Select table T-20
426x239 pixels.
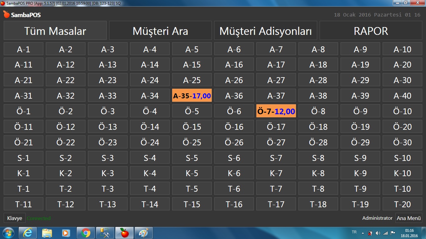[x=402, y=204]
